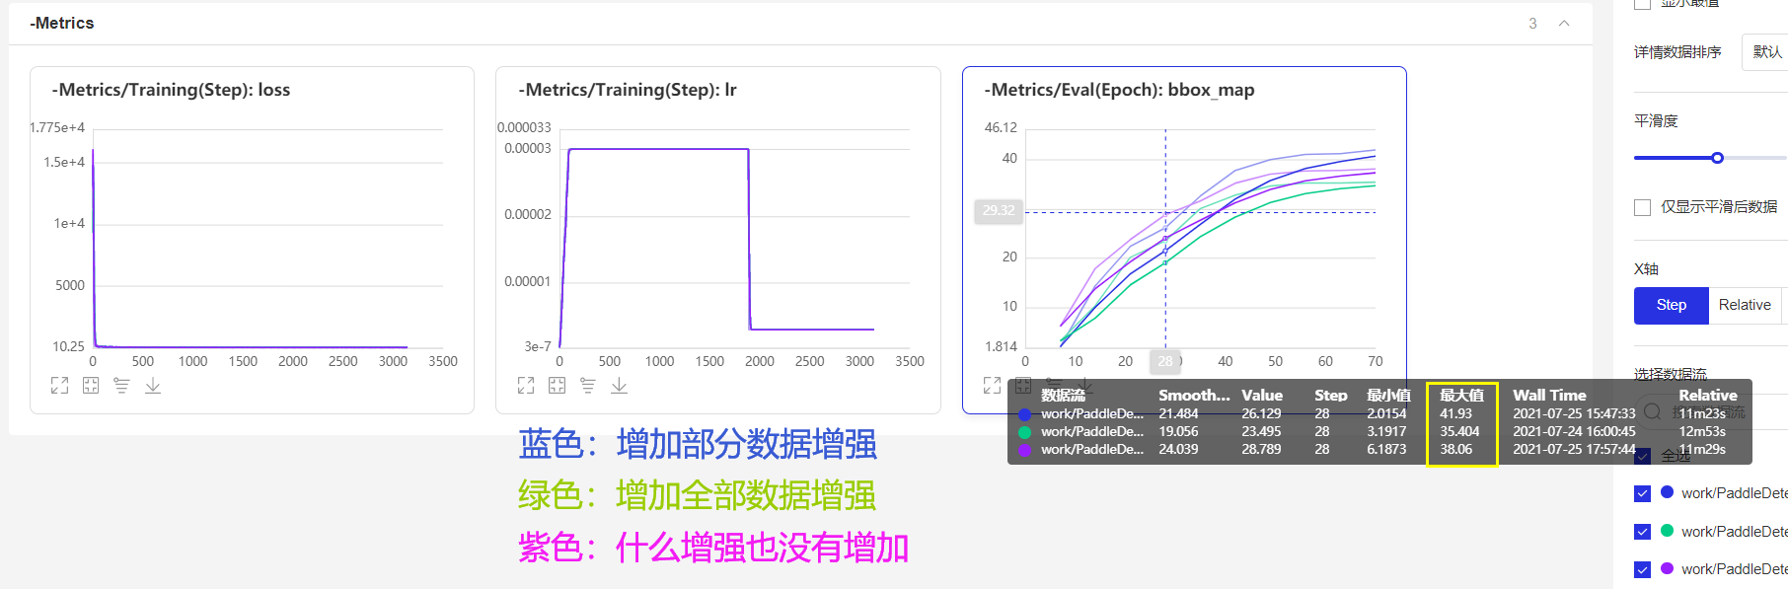Click the highlighted step 28 label on bbox_map axis
Image resolution: width=1788 pixels, height=589 pixels.
[x=1165, y=361]
